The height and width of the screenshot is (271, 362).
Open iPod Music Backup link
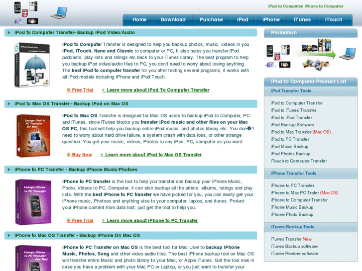289,147
